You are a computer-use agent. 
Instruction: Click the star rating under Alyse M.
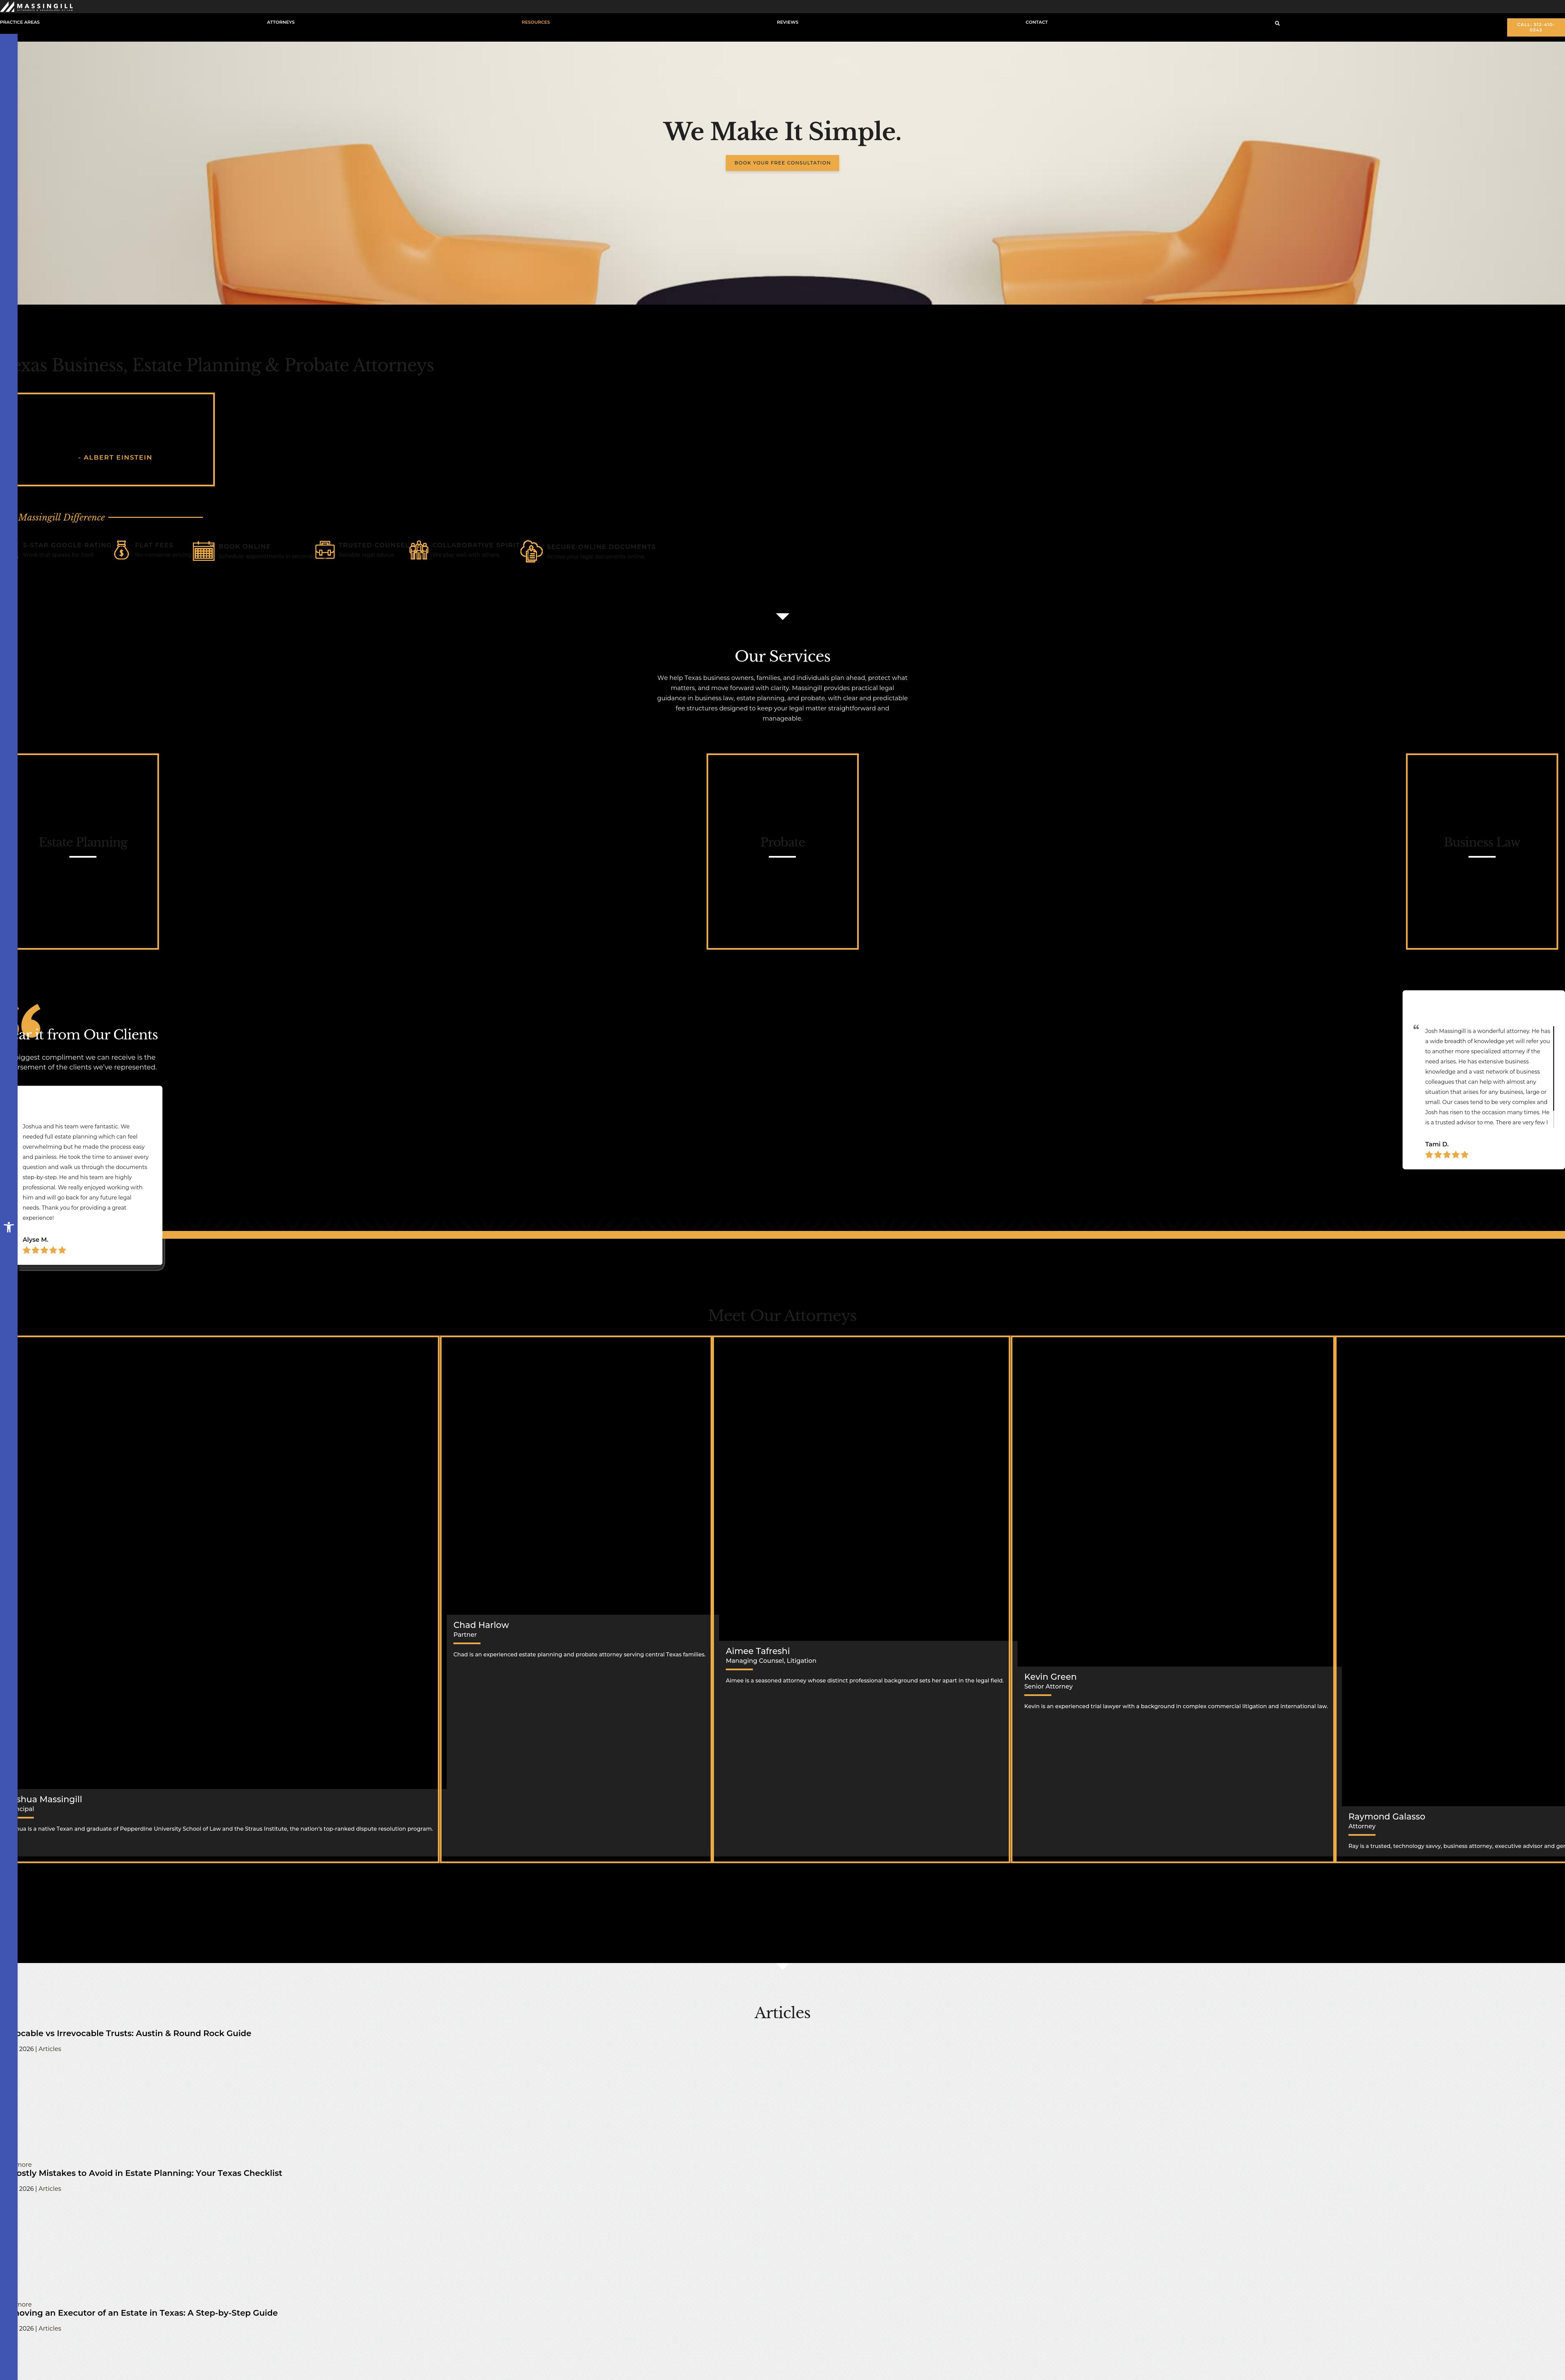pyautogui.click(x=44, y=1250)
